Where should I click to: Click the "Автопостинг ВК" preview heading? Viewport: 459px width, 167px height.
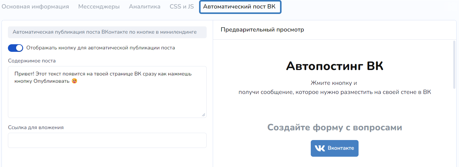pos(335,66)
